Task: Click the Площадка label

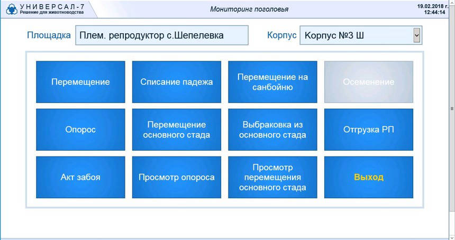Action: click(49, 35)
